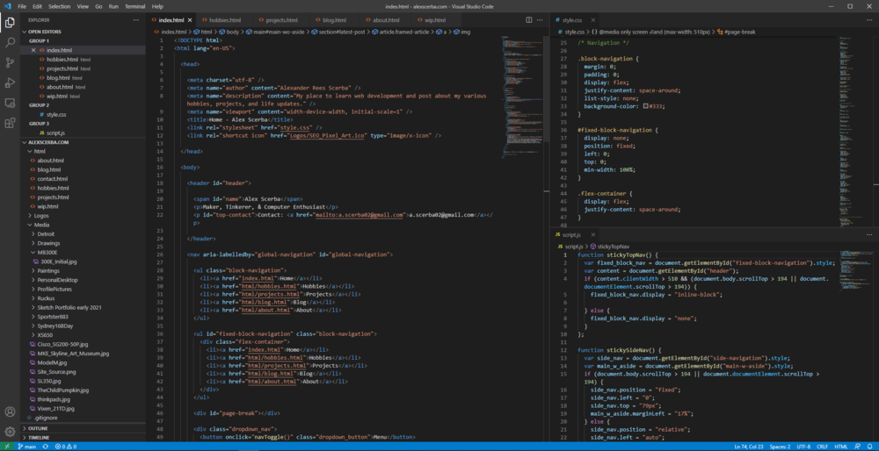Open the Extensions view
Viewport: 879px width, 451px height.
[x=10, y=123]
